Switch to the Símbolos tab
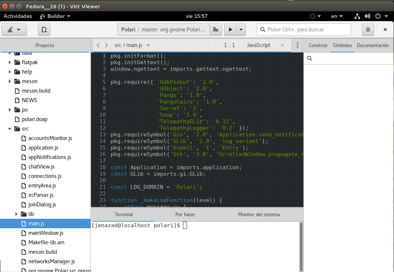The image size is (394, 272). [x=342, y=46]
